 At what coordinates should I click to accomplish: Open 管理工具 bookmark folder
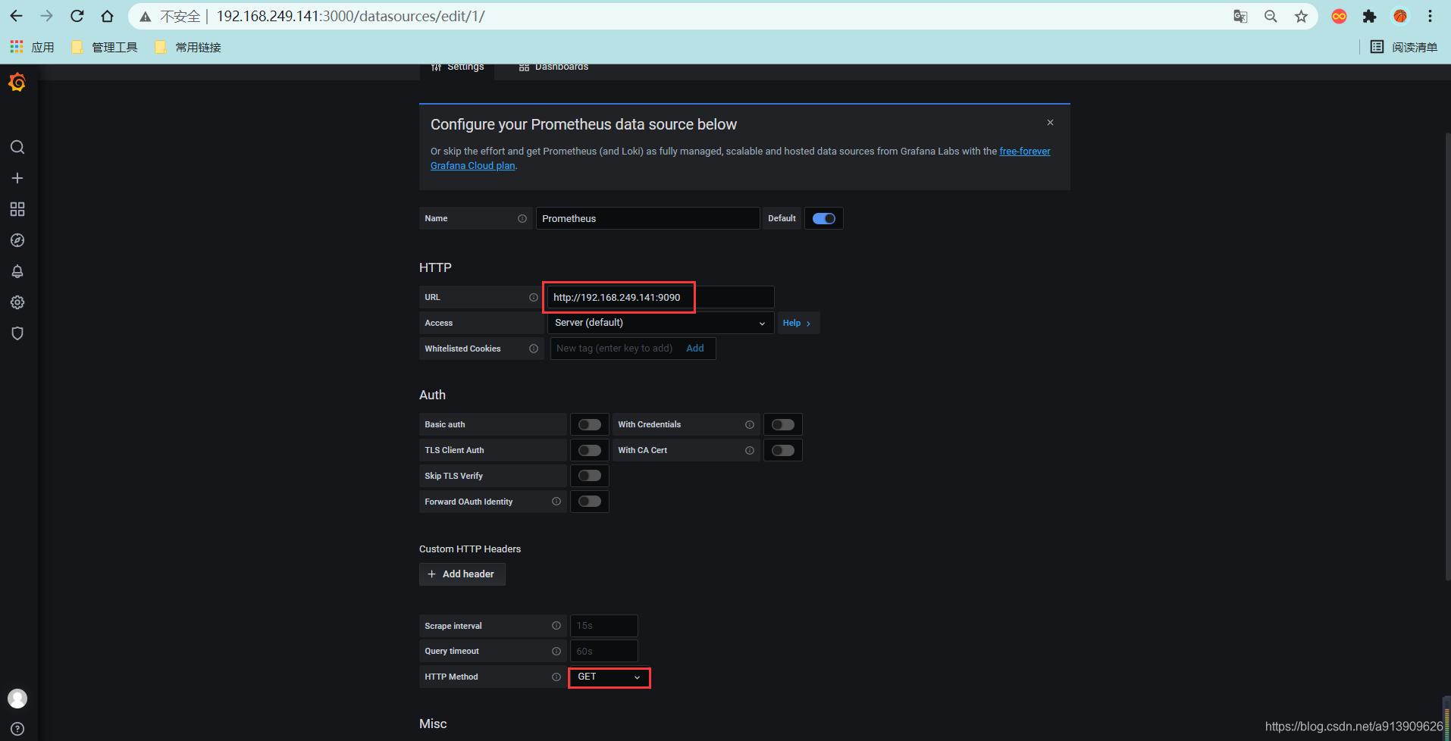(104, 47)
